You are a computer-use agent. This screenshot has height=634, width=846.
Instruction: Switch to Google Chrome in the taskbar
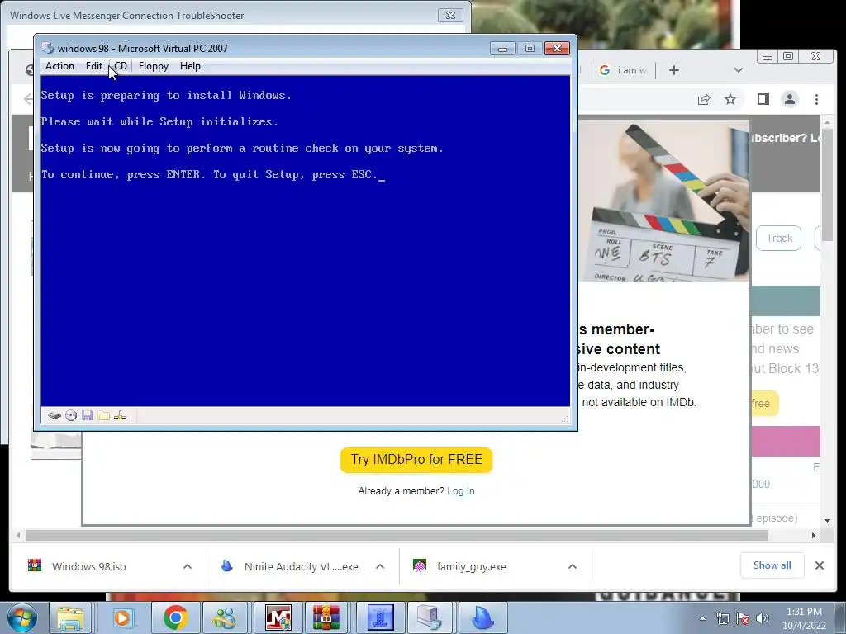pos(175,617)
